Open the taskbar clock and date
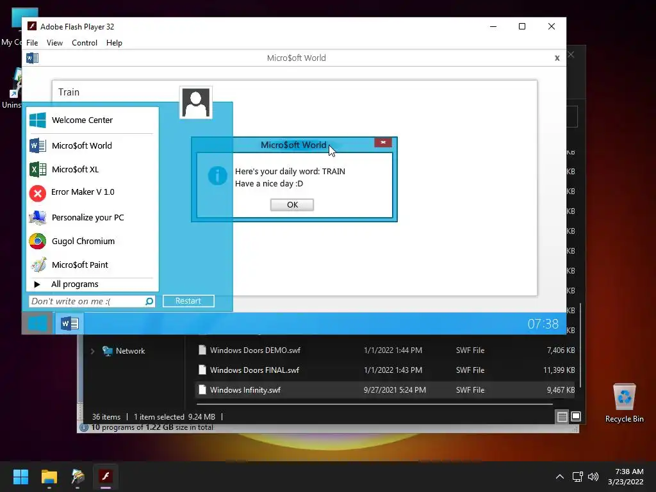The width and height of the screenshot is (656, 492). [x=626, y=477]
